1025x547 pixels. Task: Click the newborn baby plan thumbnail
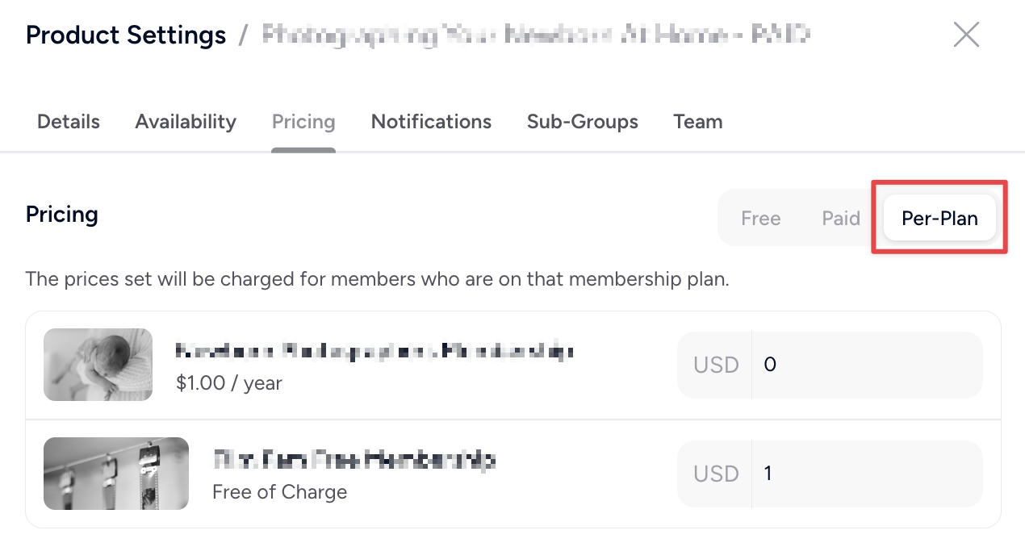tap(98, 365)
